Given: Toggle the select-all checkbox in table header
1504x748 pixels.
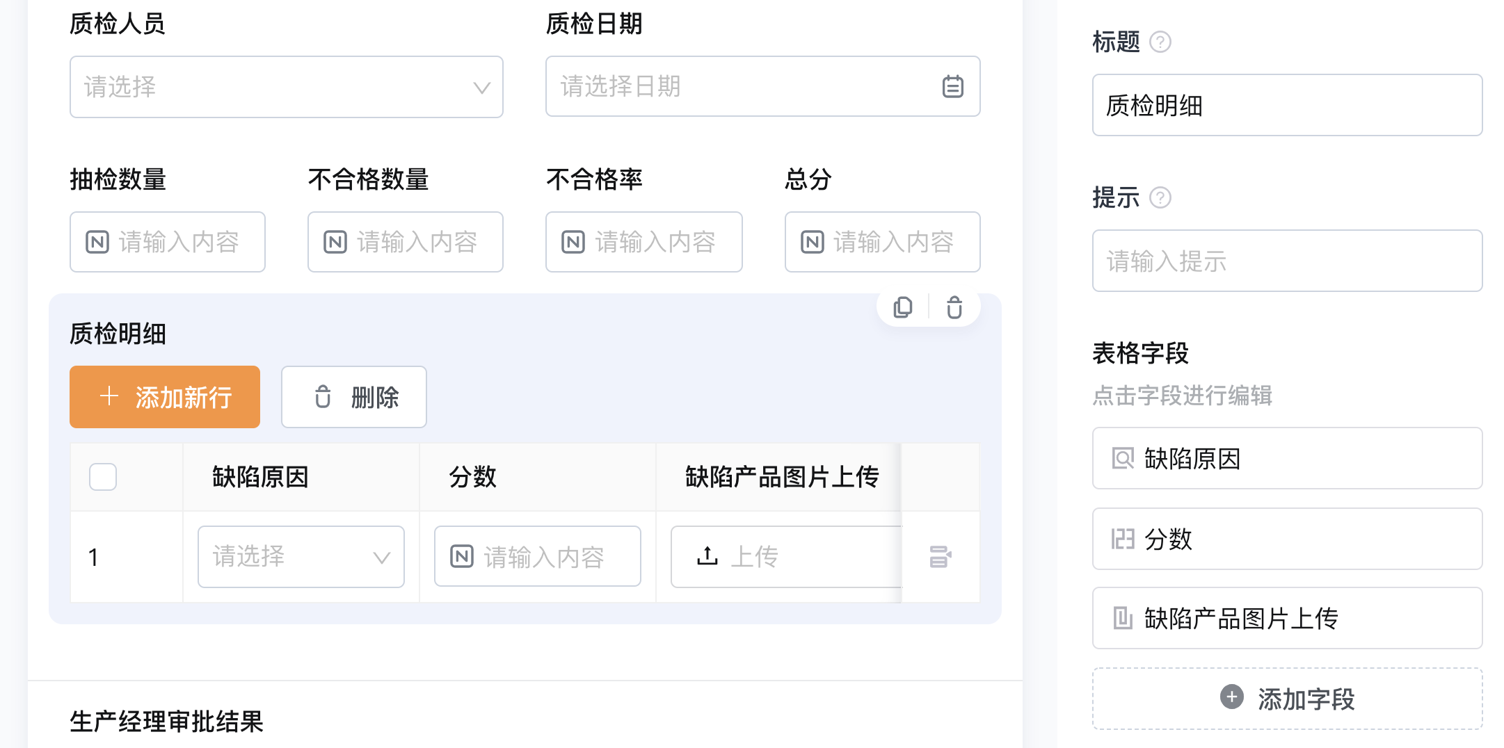Looking at the screenshot, I should [103, 477].
